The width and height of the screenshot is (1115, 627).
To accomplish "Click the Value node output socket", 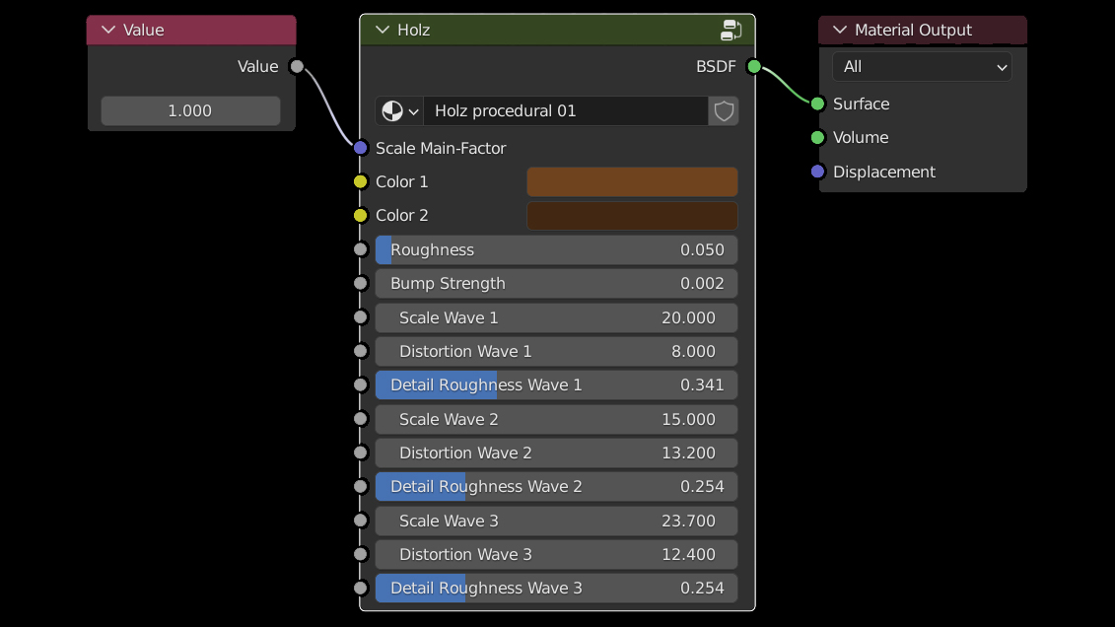I will (x=297, y=66).
